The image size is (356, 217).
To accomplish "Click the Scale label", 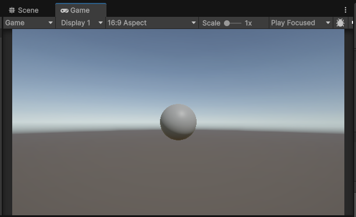I will click(211, 23).
